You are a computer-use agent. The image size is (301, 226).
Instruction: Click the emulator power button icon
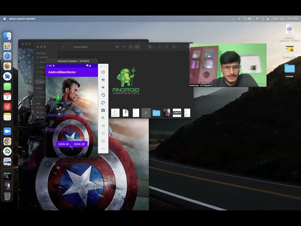click(x=103, y=72)
